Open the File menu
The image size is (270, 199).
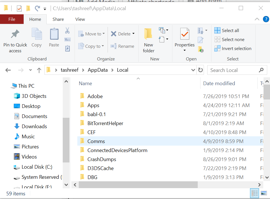point(12,19)
